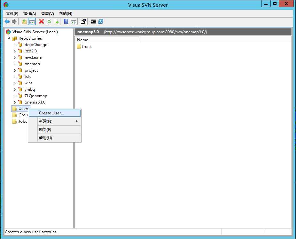The width and height of the screenshot is (296, 239).
Task: Select the ymbq repository label
Action: [30, 89]
